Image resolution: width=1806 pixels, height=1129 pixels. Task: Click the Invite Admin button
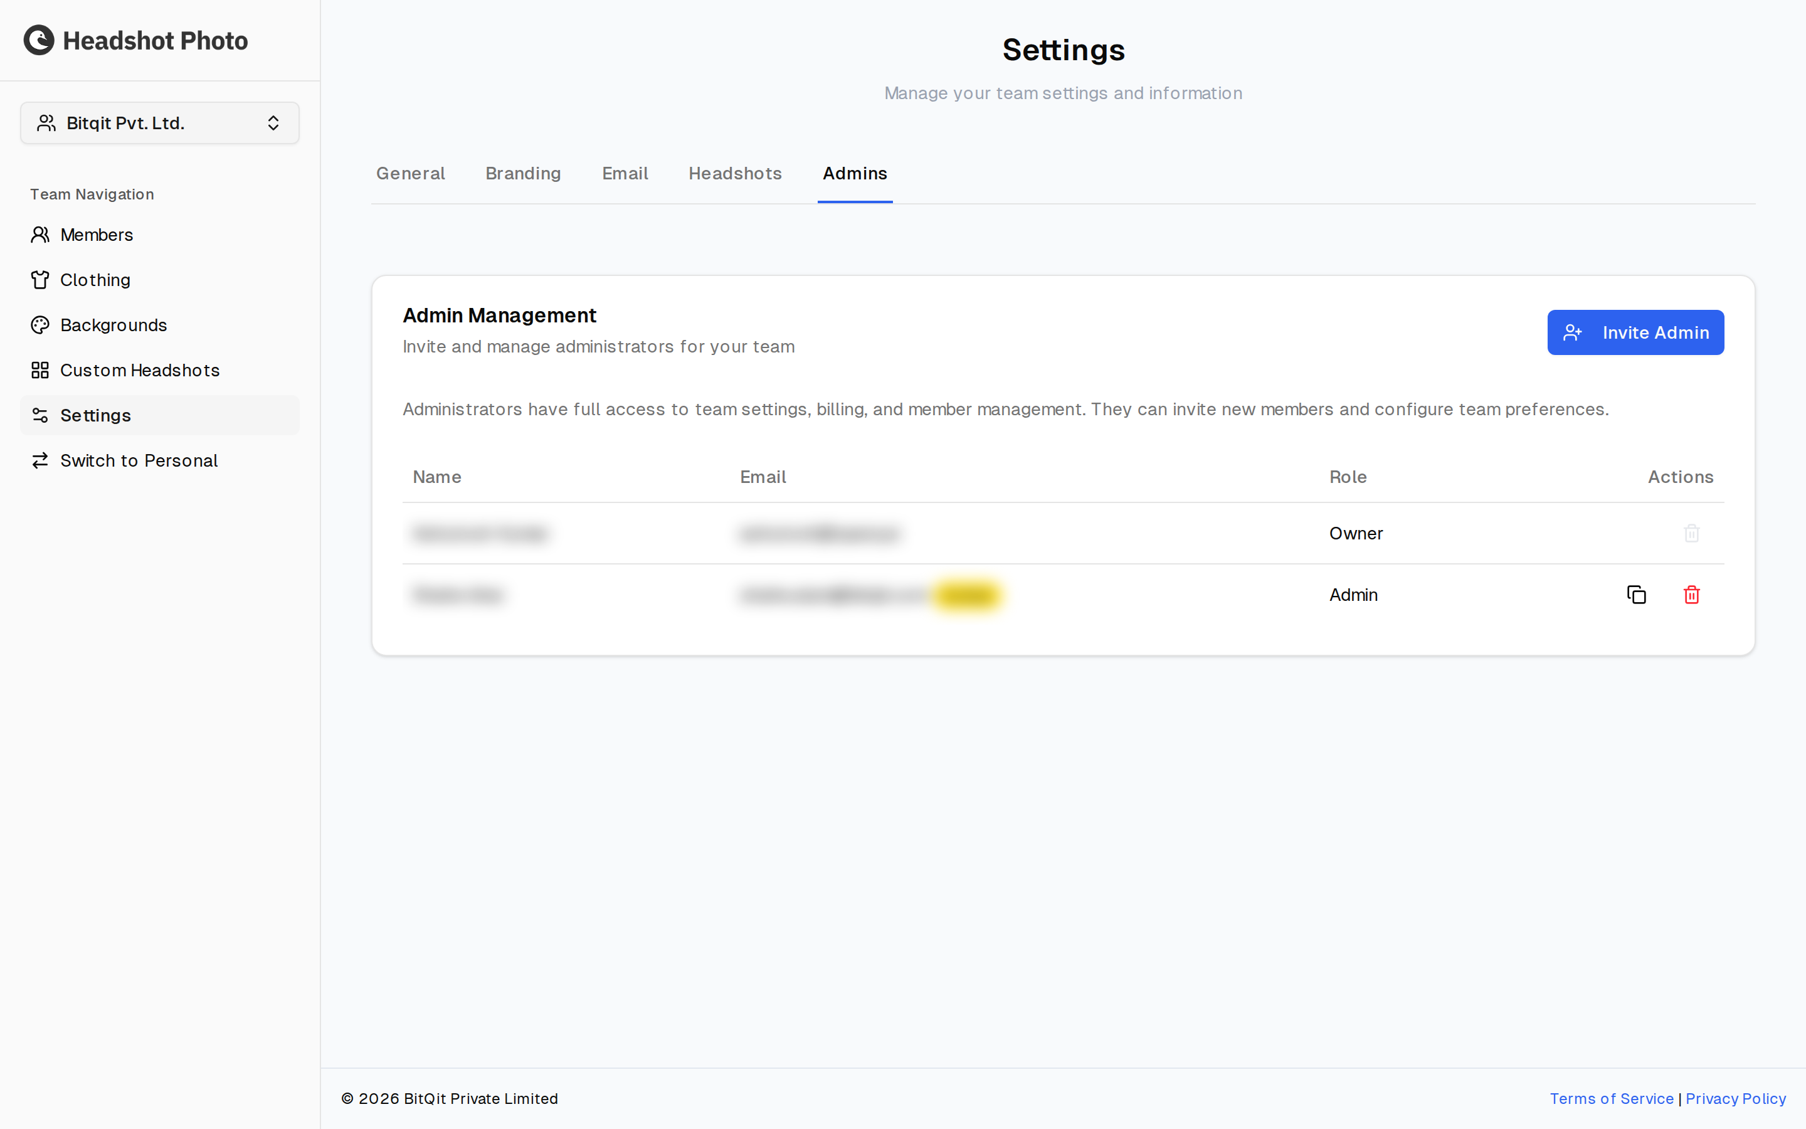point(1635,332)
